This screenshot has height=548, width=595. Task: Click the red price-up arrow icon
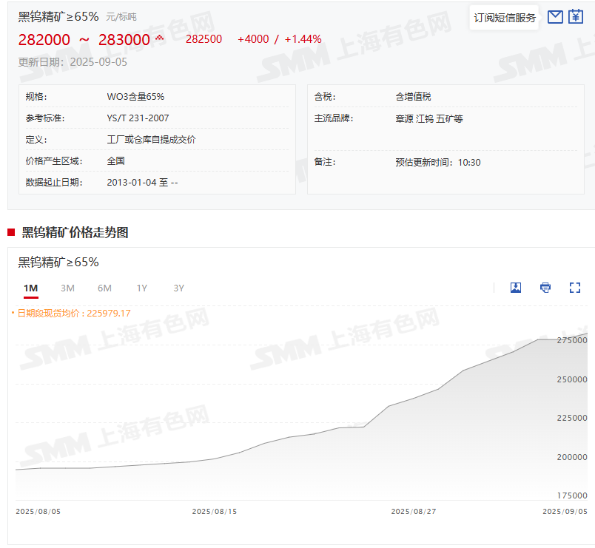[x=159, y=38]
